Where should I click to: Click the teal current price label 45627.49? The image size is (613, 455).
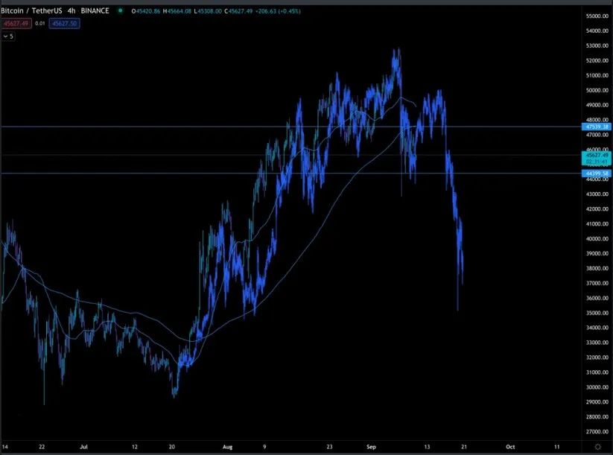coord(595,154)
